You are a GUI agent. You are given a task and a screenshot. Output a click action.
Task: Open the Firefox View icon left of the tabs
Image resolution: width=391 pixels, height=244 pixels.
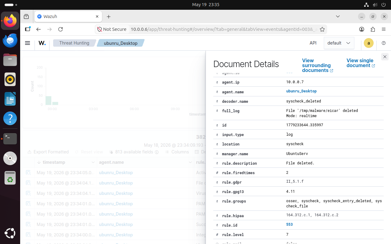click(26, 16)
